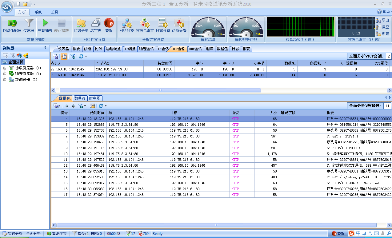The image size is (392, 238).
Task: Expand the IP浏览器 tree node
Action: point(5,80)
